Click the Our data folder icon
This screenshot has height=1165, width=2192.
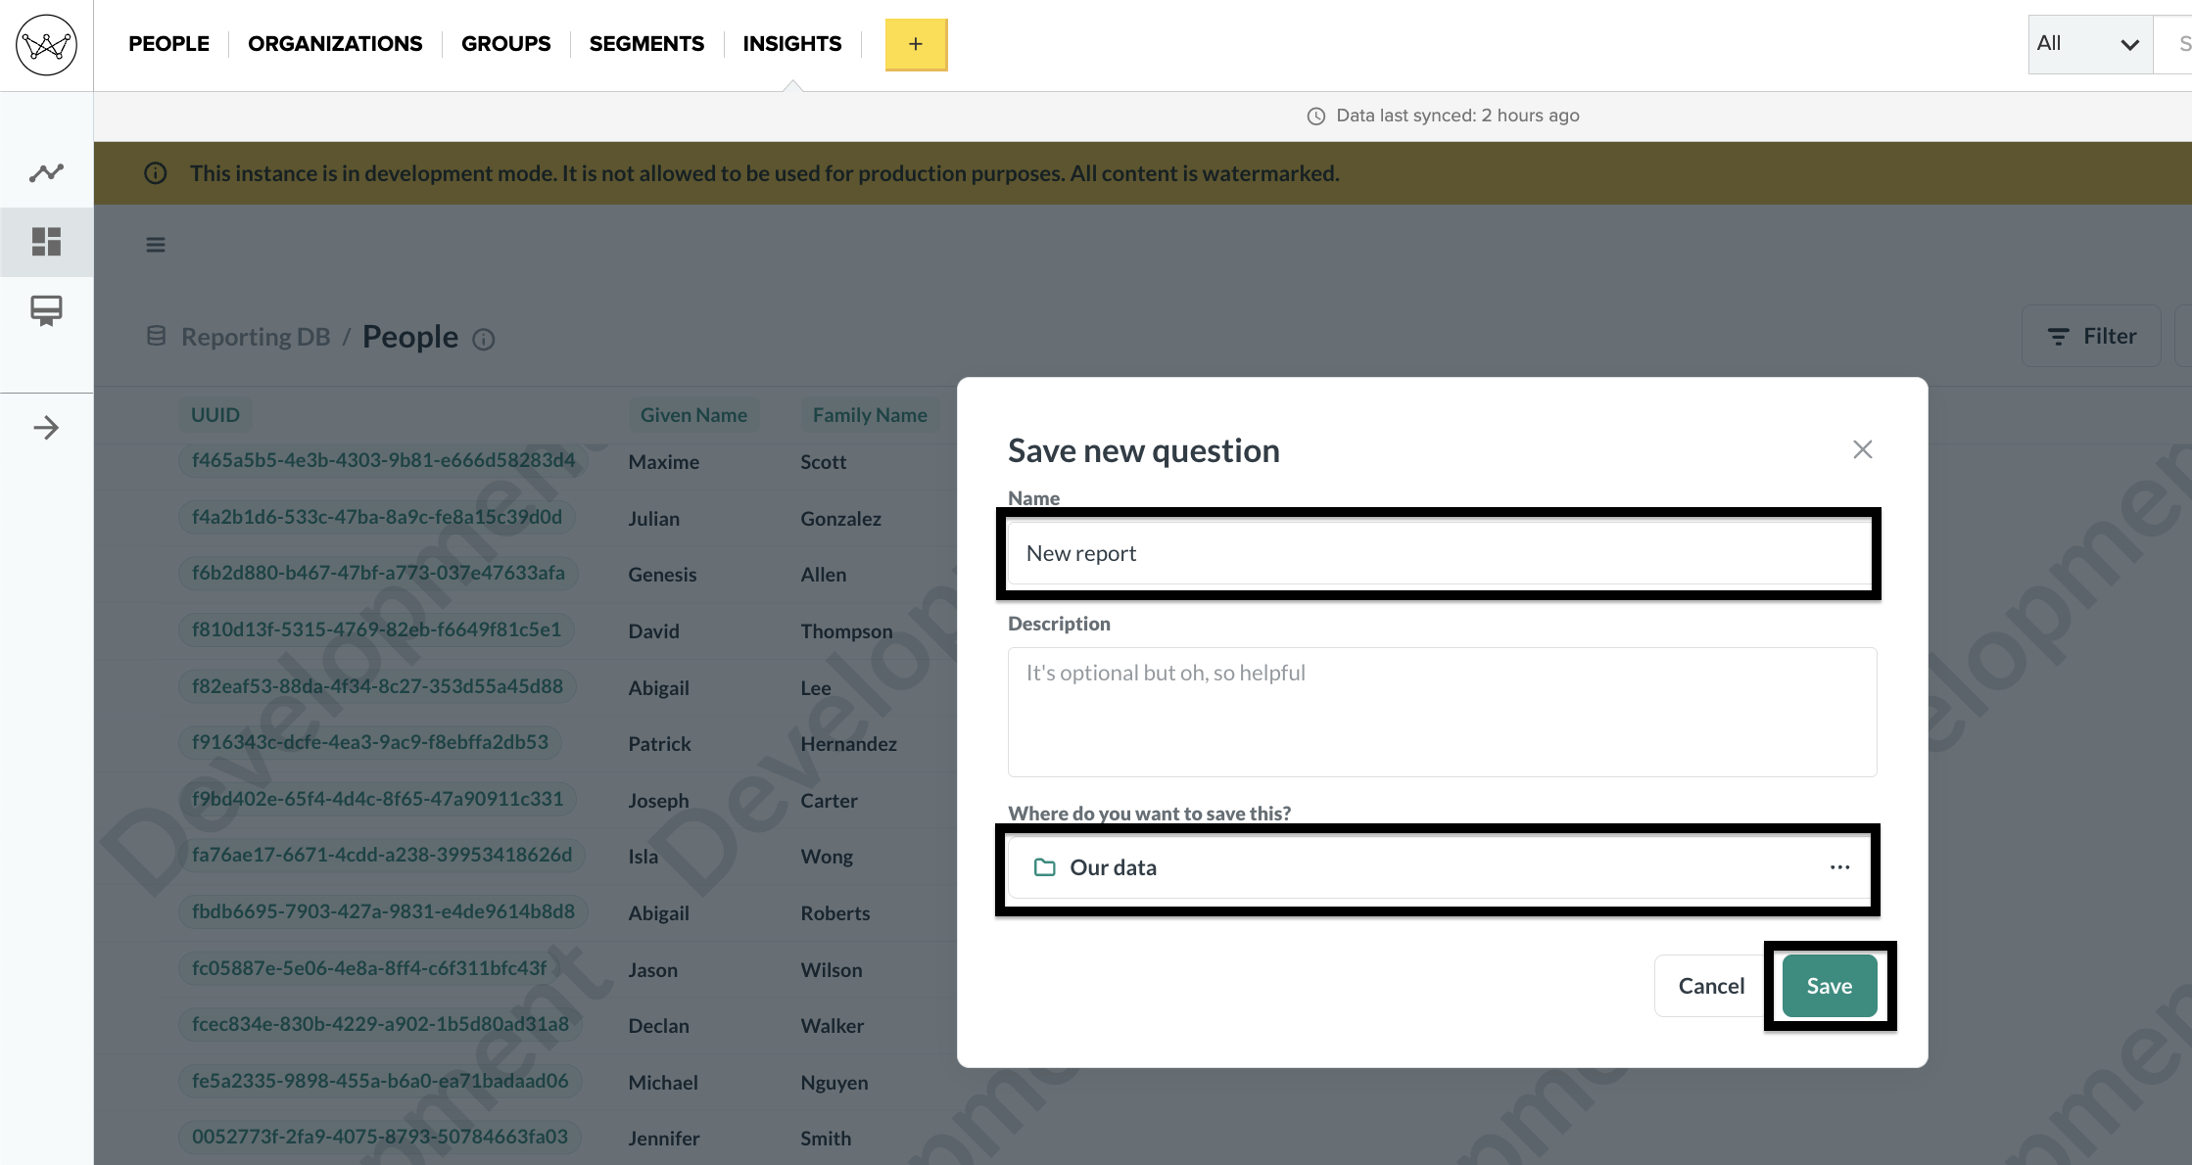tap(1045, 867)
